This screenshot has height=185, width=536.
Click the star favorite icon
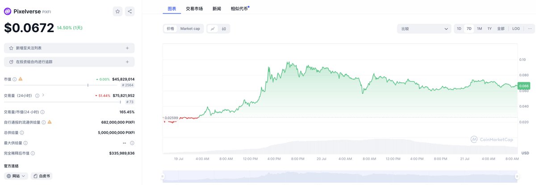point(117,12)
